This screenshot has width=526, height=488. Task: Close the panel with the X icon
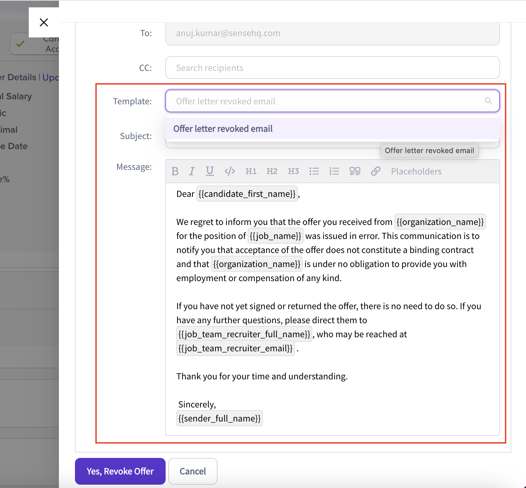click(44, 22)
